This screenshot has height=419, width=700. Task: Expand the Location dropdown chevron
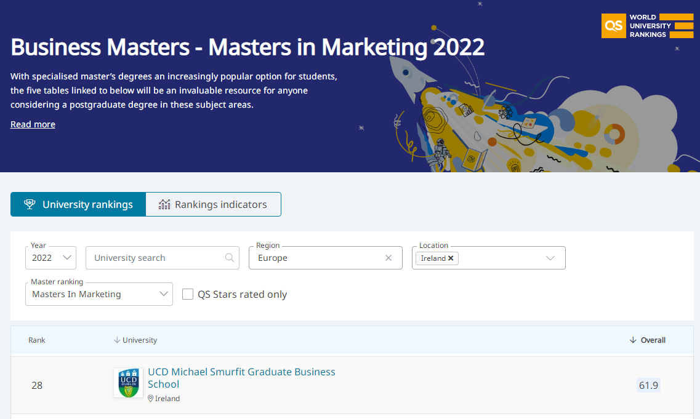click(x=550, y=258)
